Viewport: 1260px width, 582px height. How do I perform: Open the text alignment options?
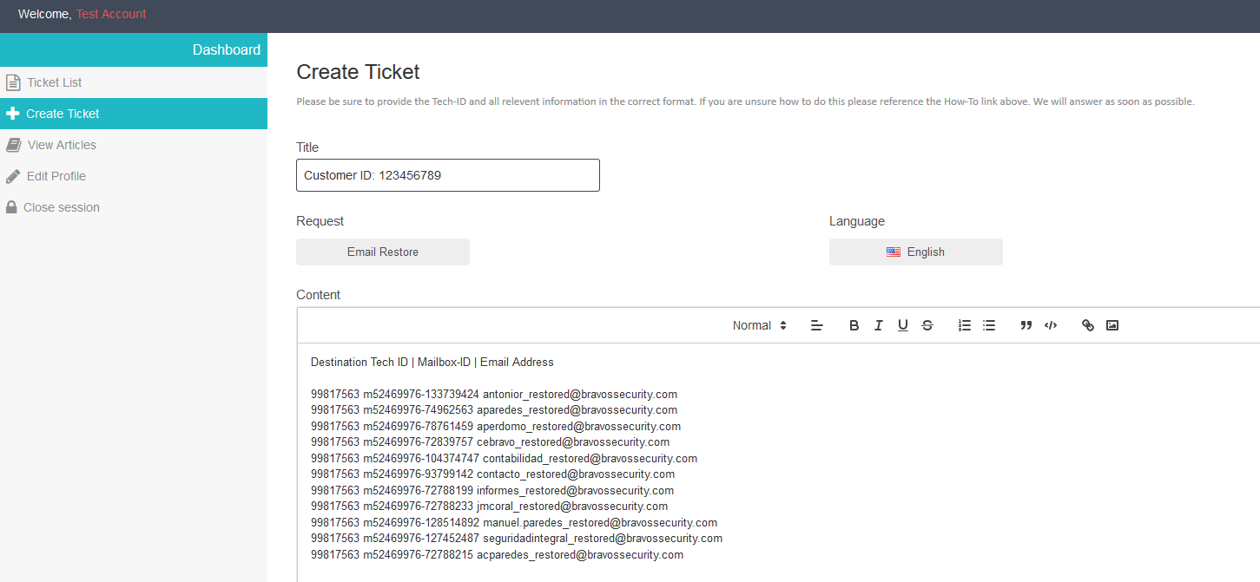click(816, 325)
